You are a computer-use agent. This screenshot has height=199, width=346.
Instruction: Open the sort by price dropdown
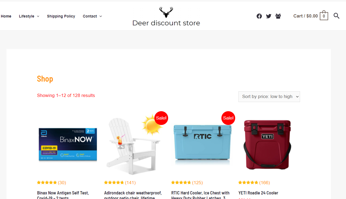pos(269,97)
